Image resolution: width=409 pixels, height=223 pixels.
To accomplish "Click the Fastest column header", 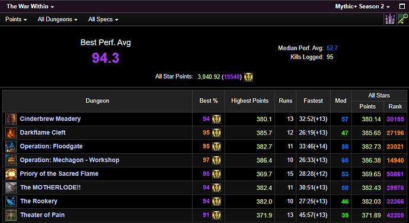I will point(313,101).
